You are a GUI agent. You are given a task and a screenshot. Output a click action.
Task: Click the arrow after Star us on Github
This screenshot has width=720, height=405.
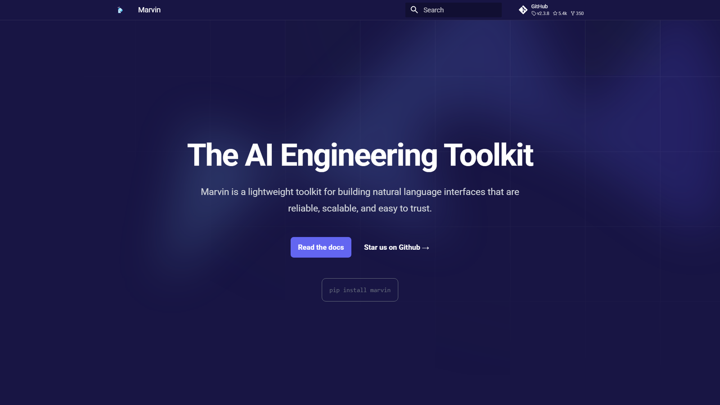point(426,248)
